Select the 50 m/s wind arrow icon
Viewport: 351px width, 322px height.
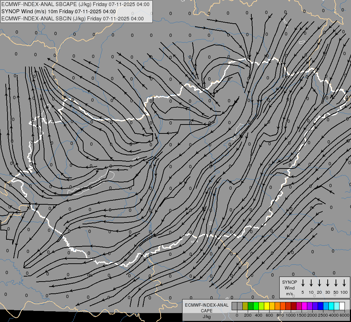pyautogui.click(x=336, y=283)
